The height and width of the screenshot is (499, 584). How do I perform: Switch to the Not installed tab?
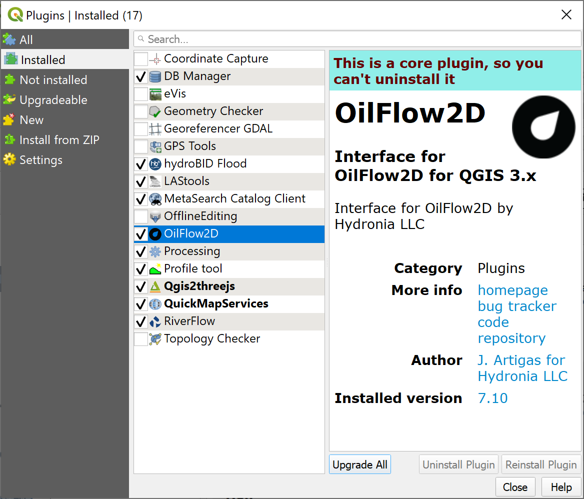point(53,80)
